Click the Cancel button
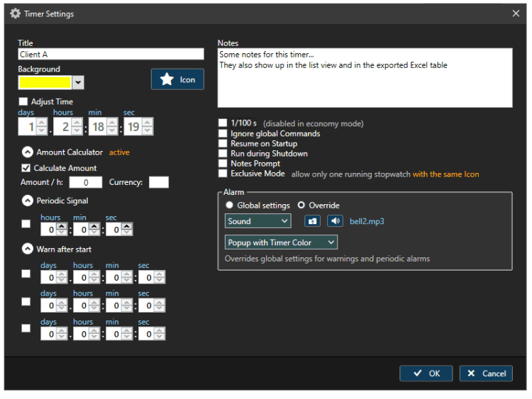 point(486,373)
